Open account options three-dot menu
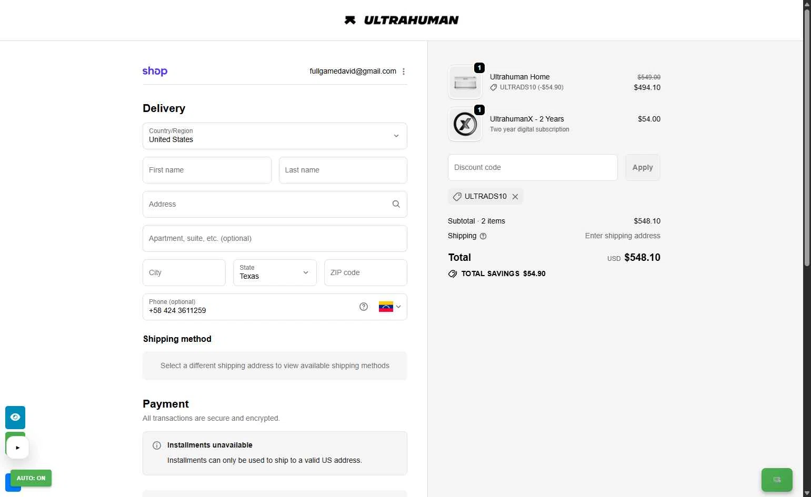 [x=404, y=72]
